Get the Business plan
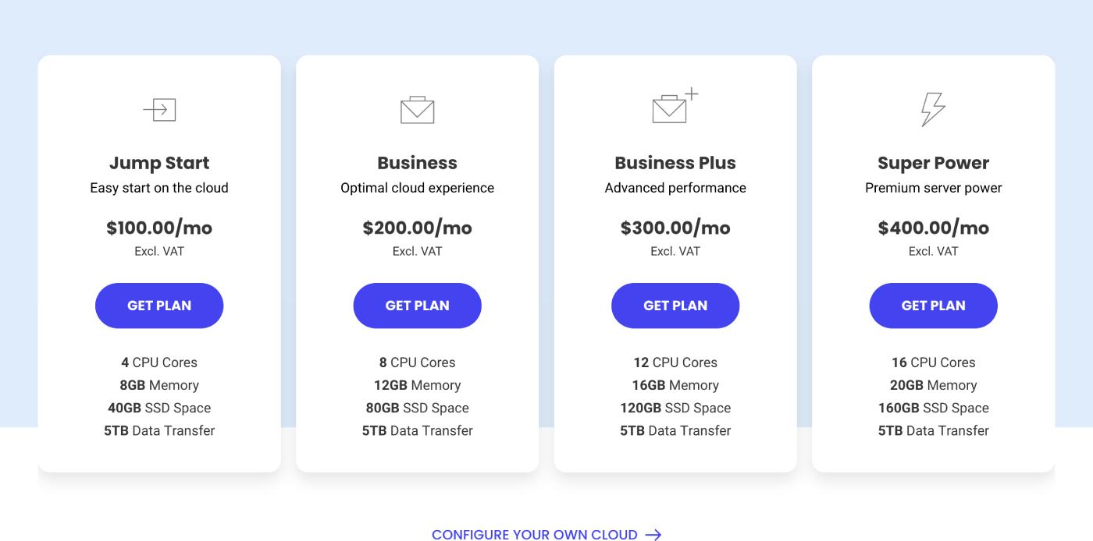Screen dimensions: 1093x541 point(417,306)
